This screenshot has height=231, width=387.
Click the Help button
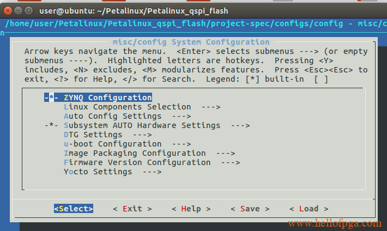click(191, 209)
